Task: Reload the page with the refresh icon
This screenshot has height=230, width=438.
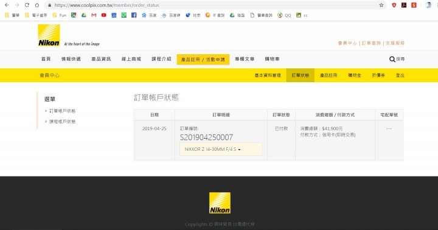Action: coord(27,5)
